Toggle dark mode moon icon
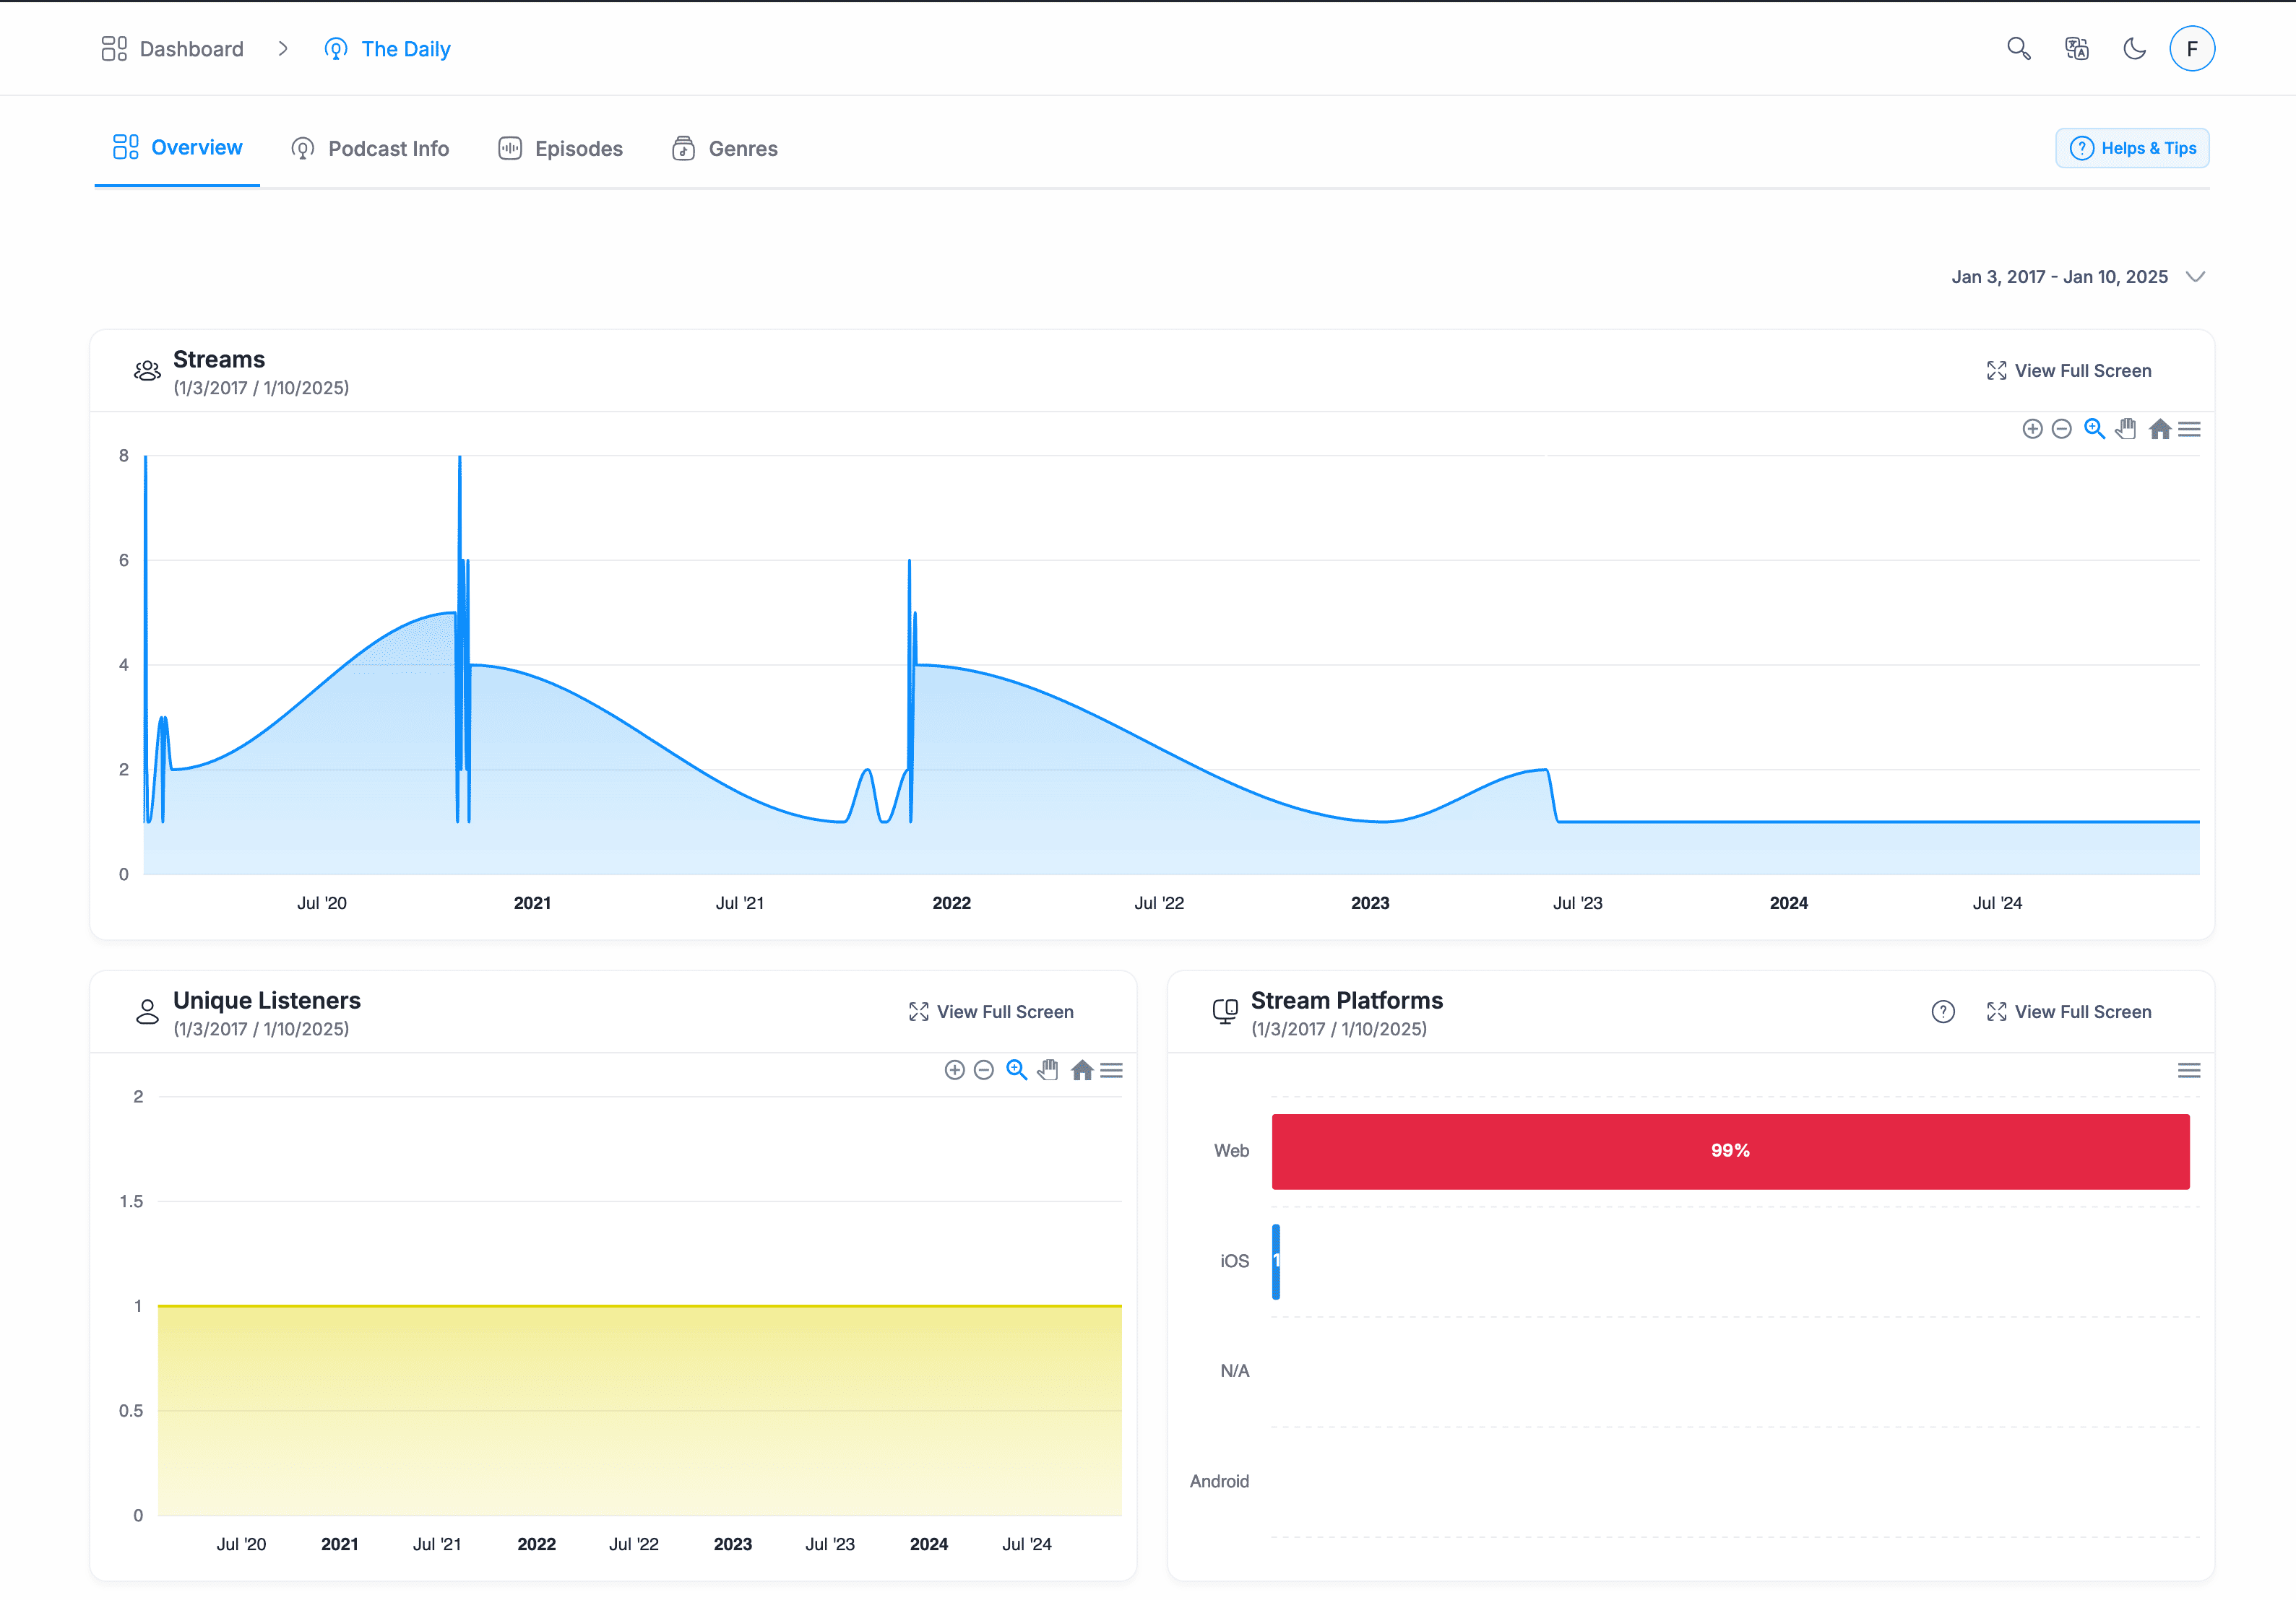The height and width of the screenshot is (1600, 2296). [2134, 49]
